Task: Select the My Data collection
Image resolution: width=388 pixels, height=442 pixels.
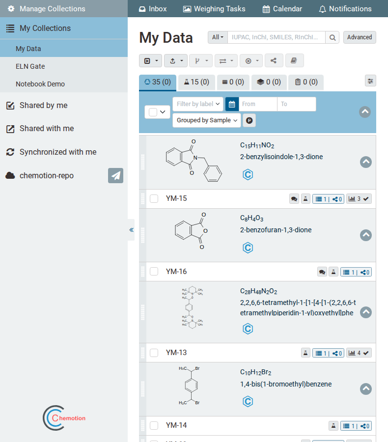Action: tap(64, 49)
